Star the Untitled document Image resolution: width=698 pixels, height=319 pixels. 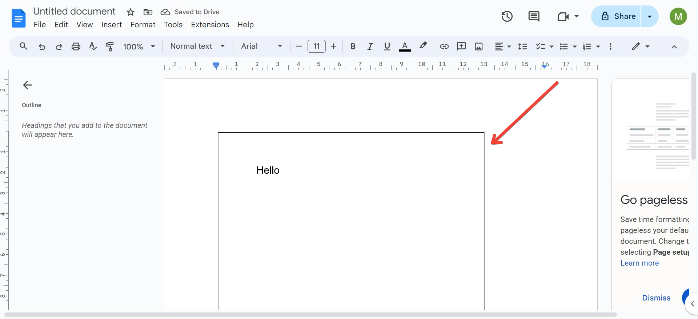tap(131, 12)
